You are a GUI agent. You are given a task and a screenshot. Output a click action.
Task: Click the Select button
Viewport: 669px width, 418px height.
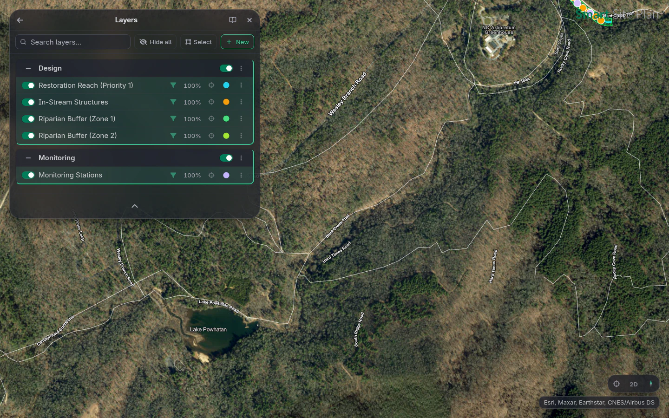point(198,42)
